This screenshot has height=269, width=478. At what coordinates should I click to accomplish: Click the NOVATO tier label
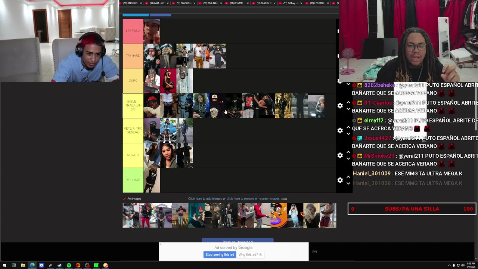click(133, 155)
